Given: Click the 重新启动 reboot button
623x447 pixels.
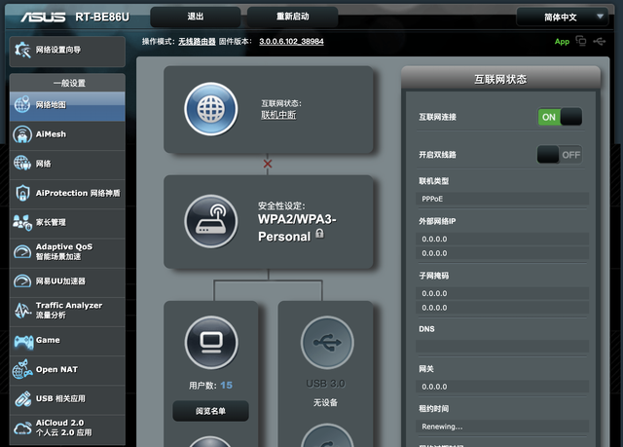Looking at the screenshot, I should coord(292,17).
